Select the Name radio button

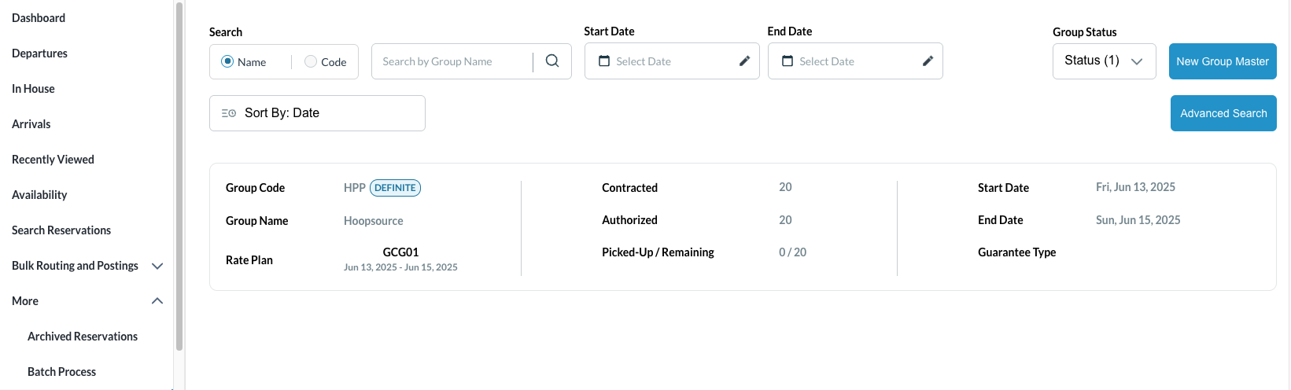click(x=227, y=61)
